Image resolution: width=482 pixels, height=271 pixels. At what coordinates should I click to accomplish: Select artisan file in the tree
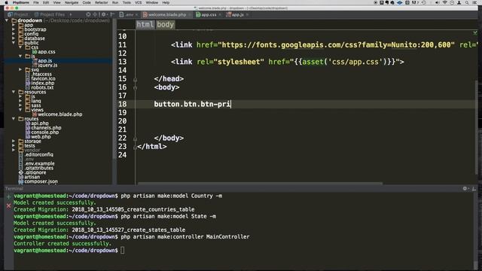tap(29, 177)
